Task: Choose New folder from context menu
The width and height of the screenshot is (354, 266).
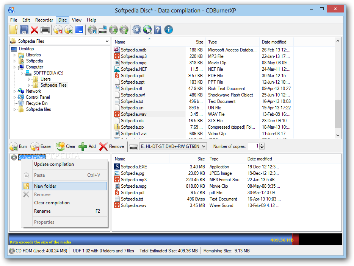Action: [x=64, y=186]
